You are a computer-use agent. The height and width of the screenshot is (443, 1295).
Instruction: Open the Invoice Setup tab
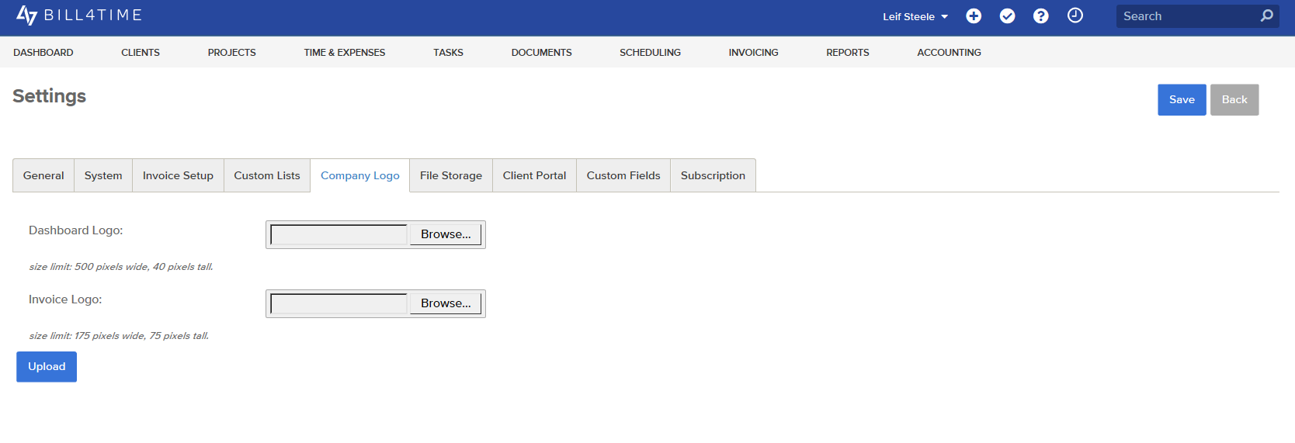(178, 175)
